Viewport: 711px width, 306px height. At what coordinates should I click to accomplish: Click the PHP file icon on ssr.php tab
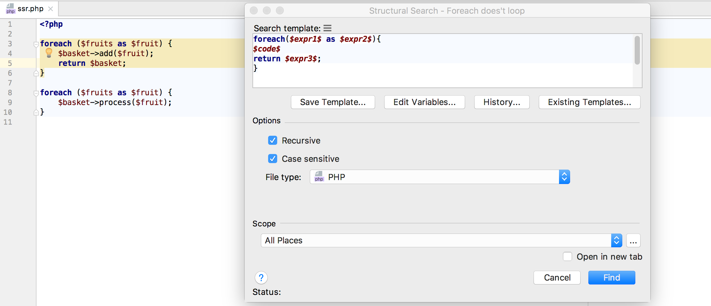click(10, 9)
